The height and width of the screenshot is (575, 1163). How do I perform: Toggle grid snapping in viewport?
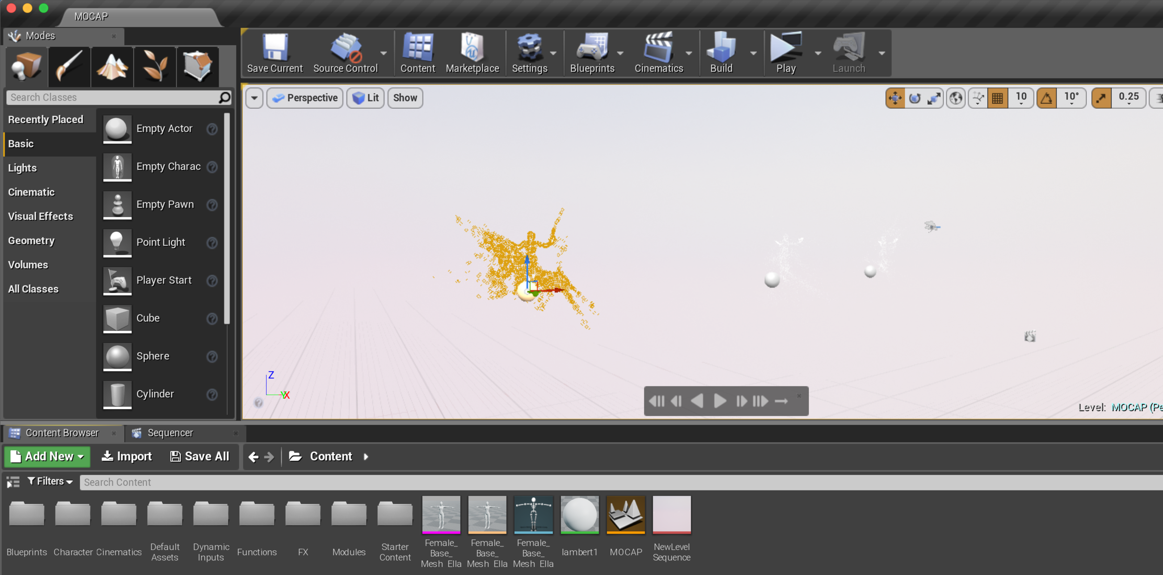coord(997,98)
